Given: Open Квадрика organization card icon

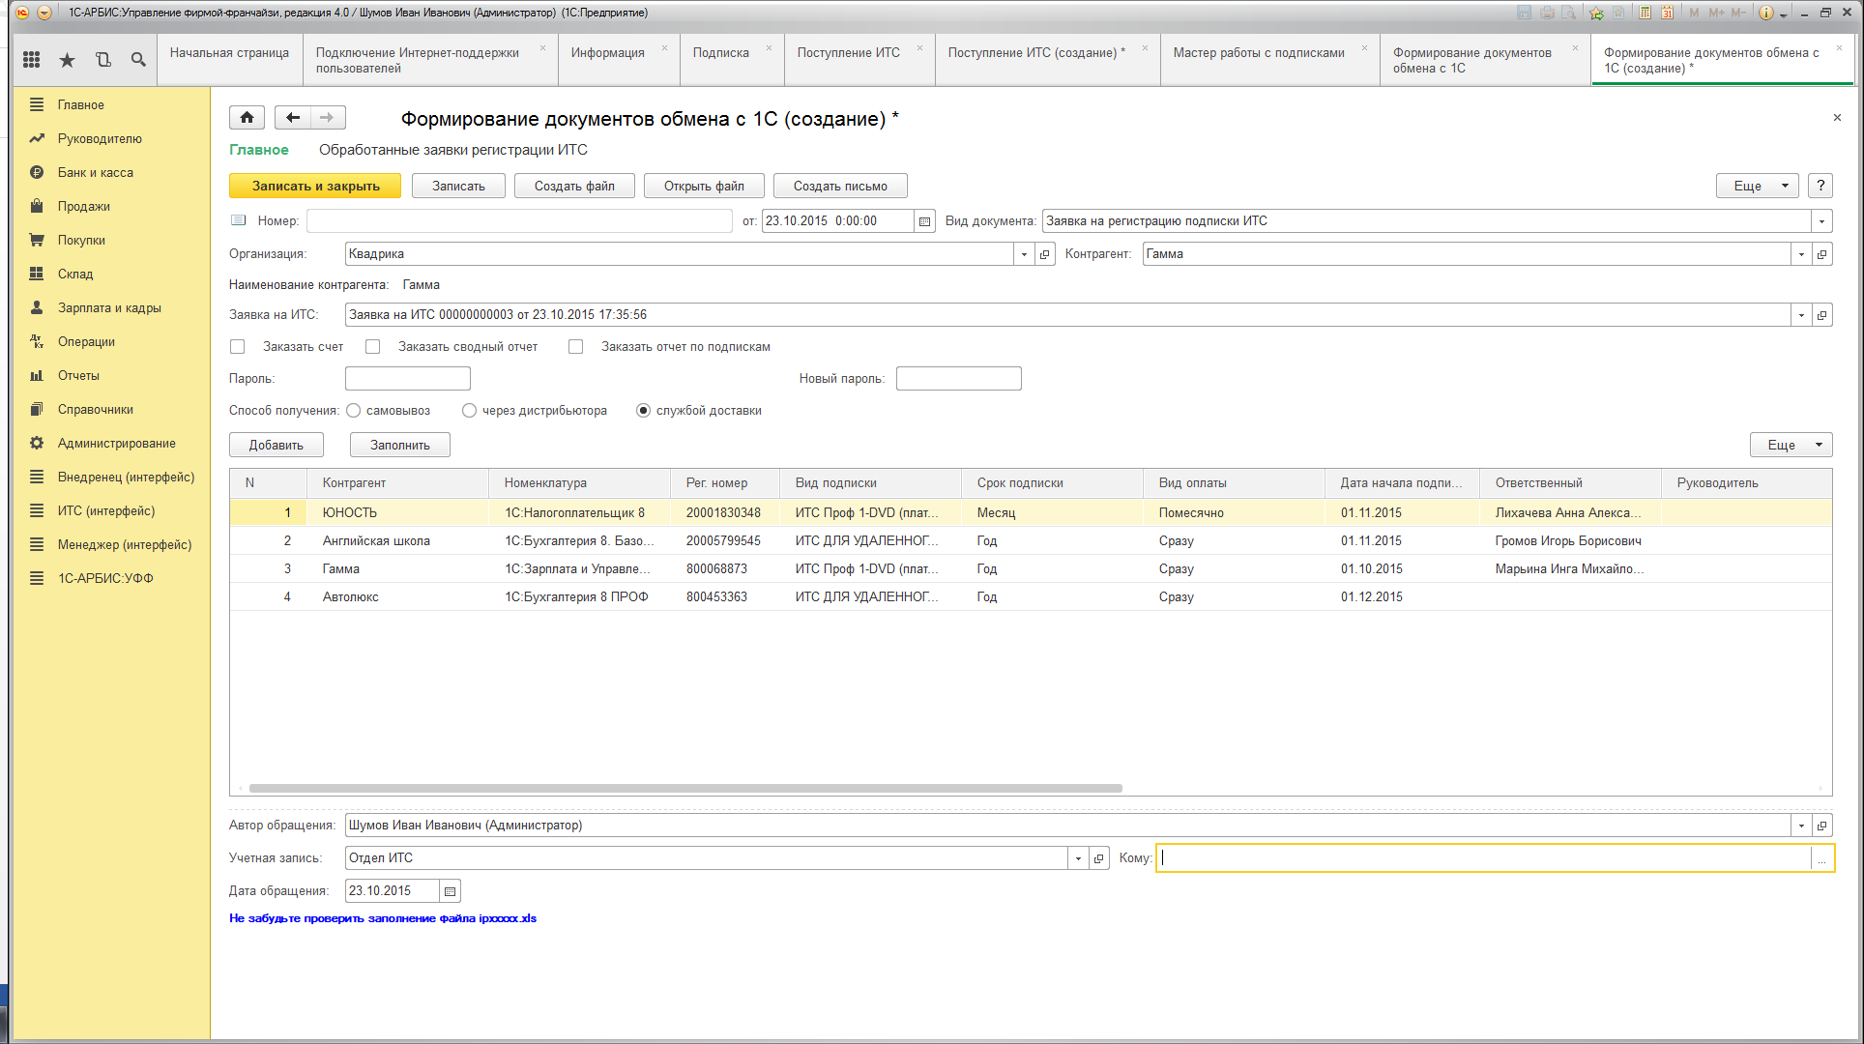Looking at the screenshot, I should 1044,254.
